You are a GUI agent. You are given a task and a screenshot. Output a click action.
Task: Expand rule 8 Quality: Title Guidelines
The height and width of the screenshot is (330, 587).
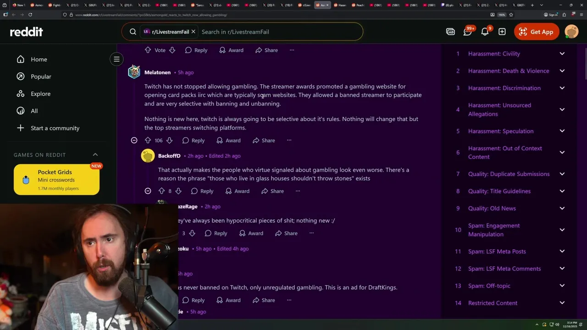562,191
